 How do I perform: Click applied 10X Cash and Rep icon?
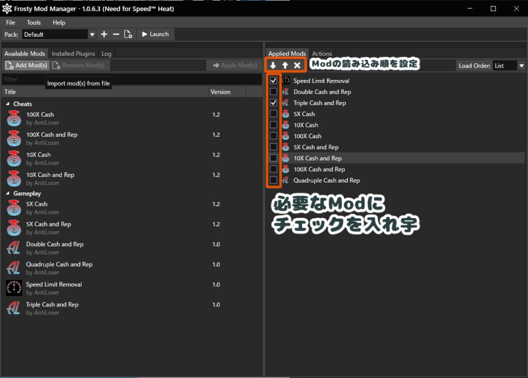(286, 158)
